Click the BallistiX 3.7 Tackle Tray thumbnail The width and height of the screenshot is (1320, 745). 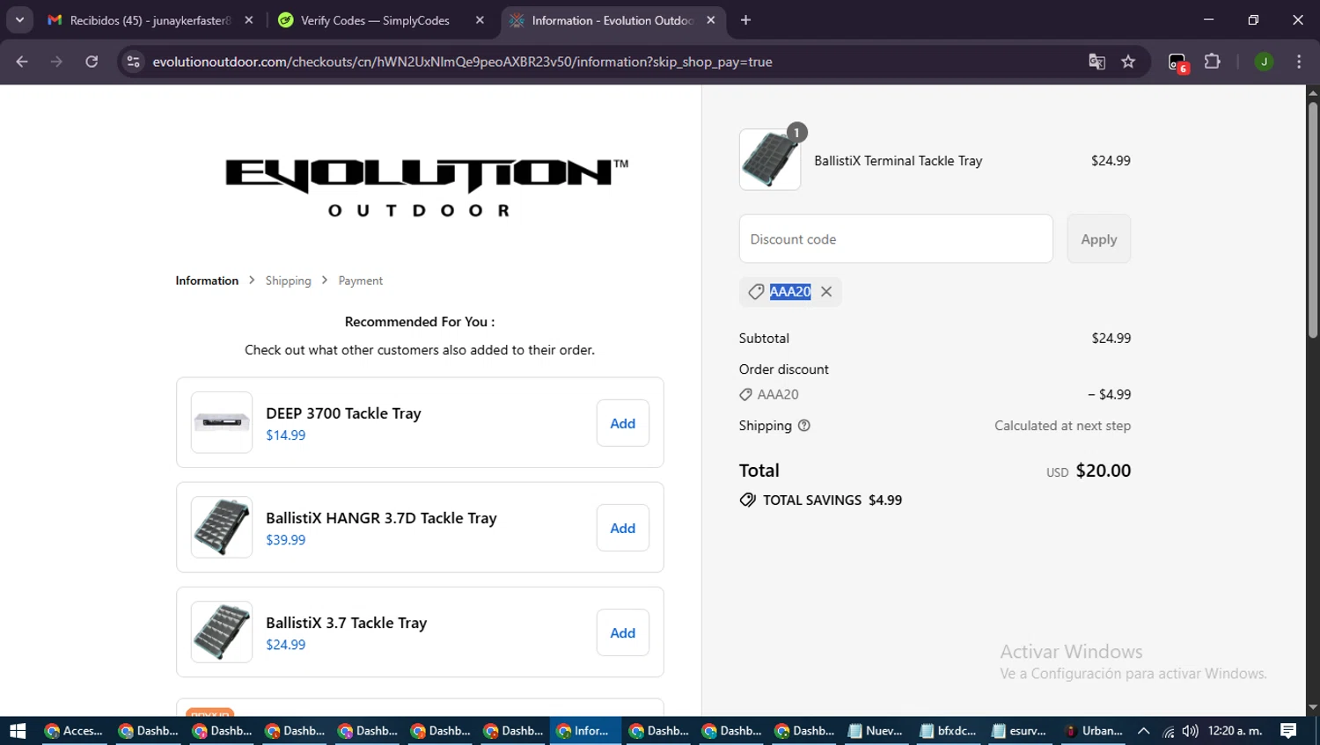pyautogui.click(x=222, y=632)
